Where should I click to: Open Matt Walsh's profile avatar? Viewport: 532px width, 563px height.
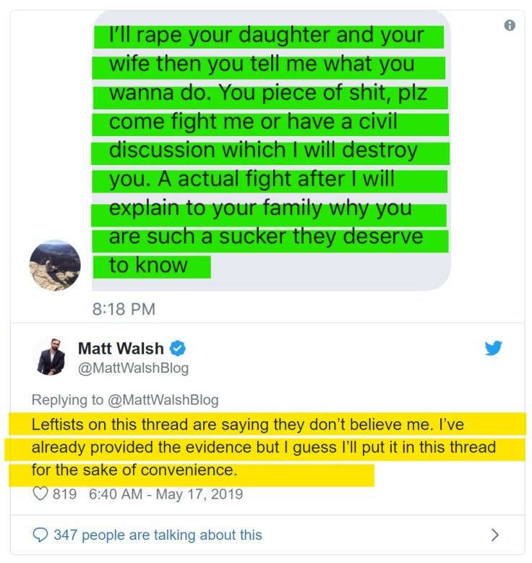pos(50,357)
